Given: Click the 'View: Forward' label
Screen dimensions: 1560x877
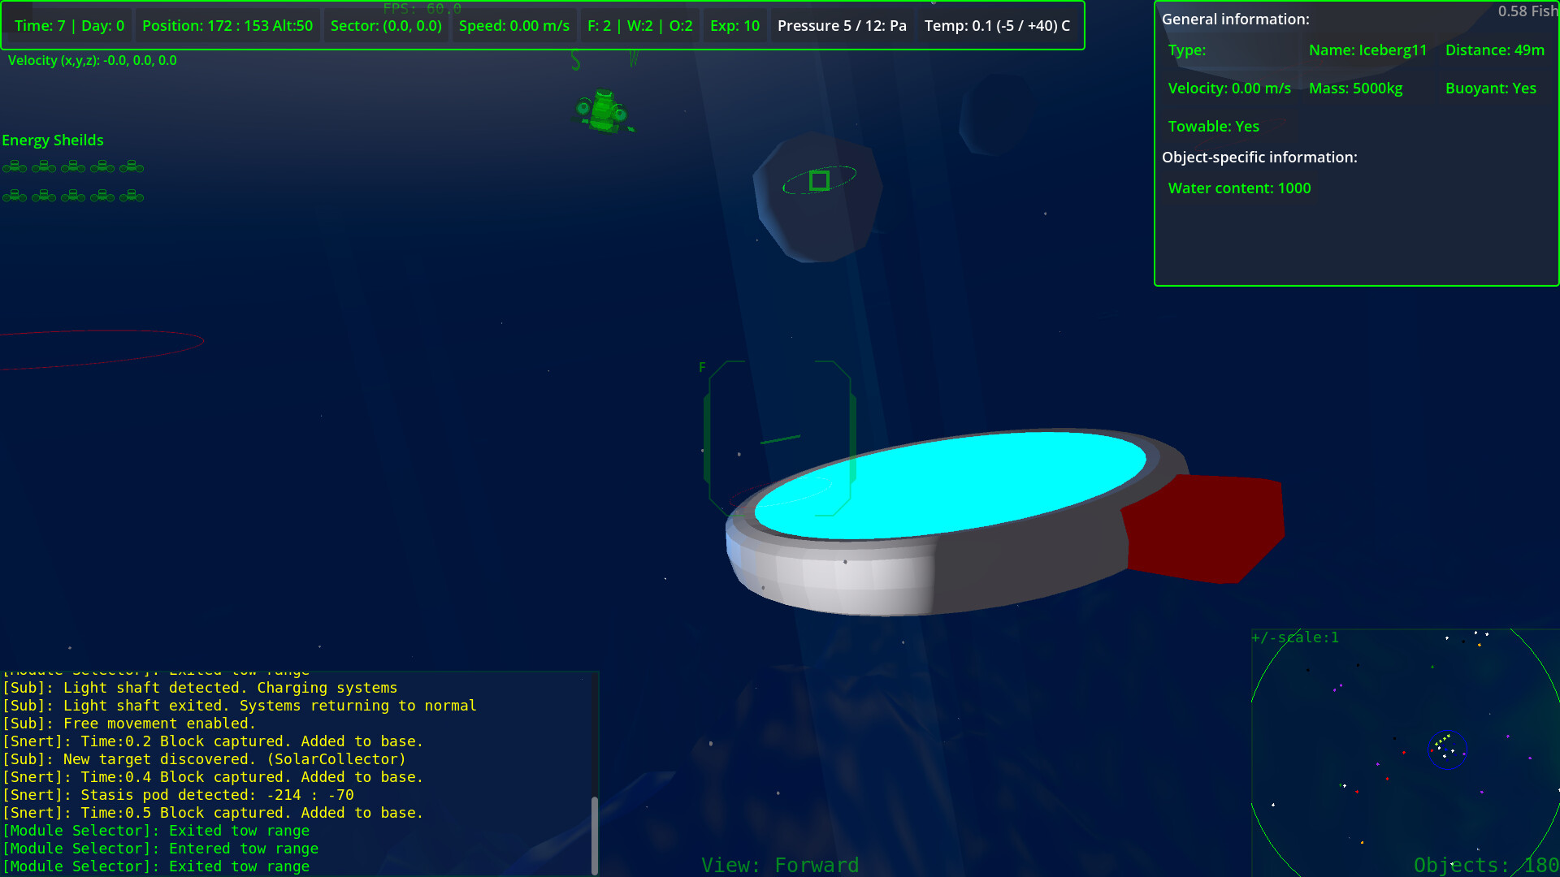Looking at the screenshot, I should click(x=780, y=865).
